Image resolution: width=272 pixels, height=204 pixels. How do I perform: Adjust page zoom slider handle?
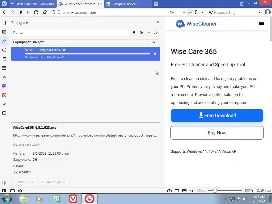point(215,191)
